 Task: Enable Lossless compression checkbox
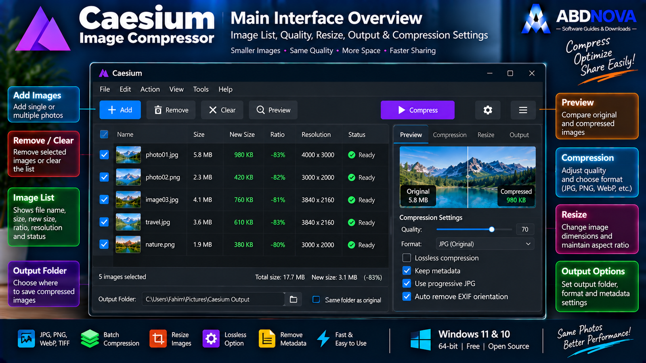coord(407,258)
